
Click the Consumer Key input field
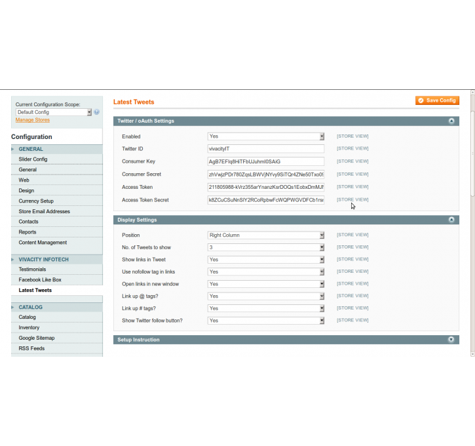[x=266, y=161]
